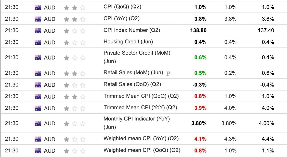
Task: Click the importance stars for Trimmed Mean CPI (QoQ)
Action: pos(75,96)
